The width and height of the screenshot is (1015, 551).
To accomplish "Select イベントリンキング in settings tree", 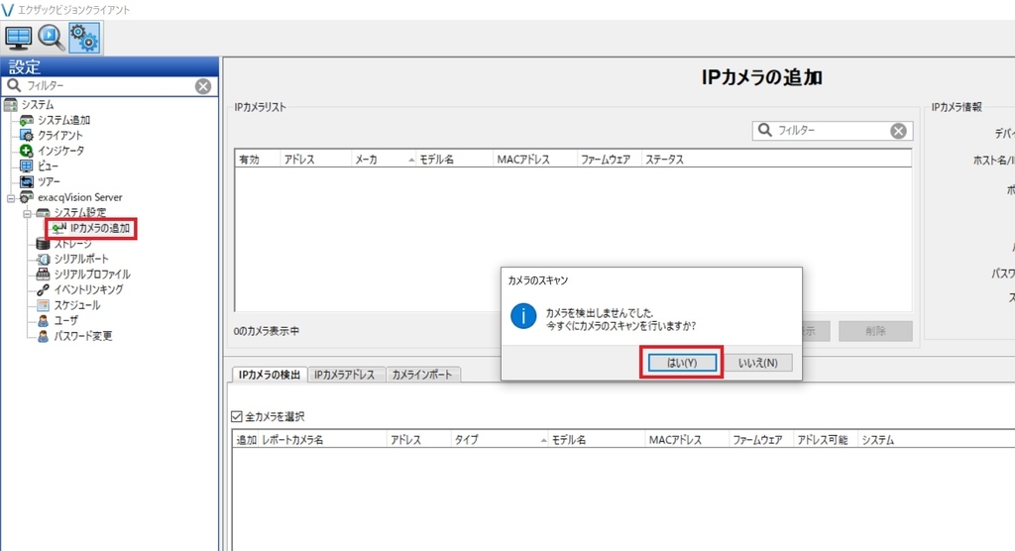I will 88,290.
